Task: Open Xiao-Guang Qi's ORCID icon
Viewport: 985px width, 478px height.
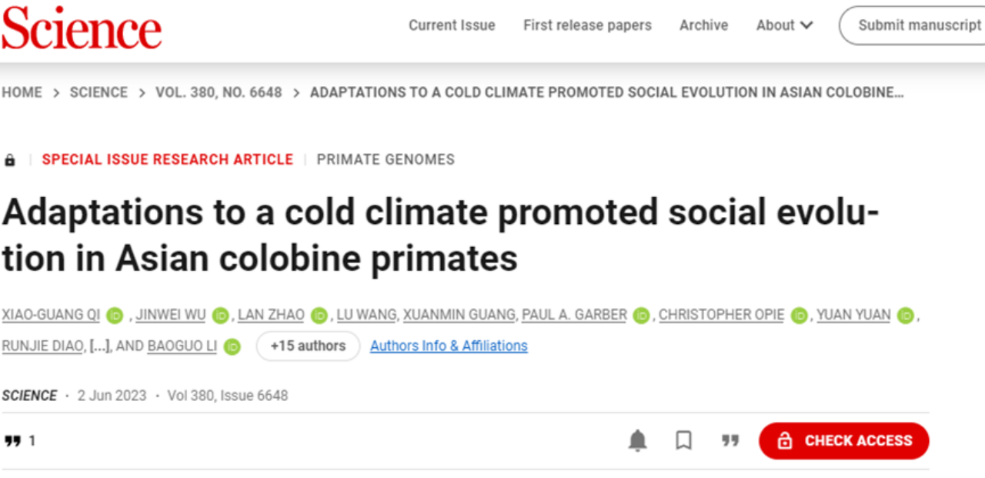Action: pos(115,316)
